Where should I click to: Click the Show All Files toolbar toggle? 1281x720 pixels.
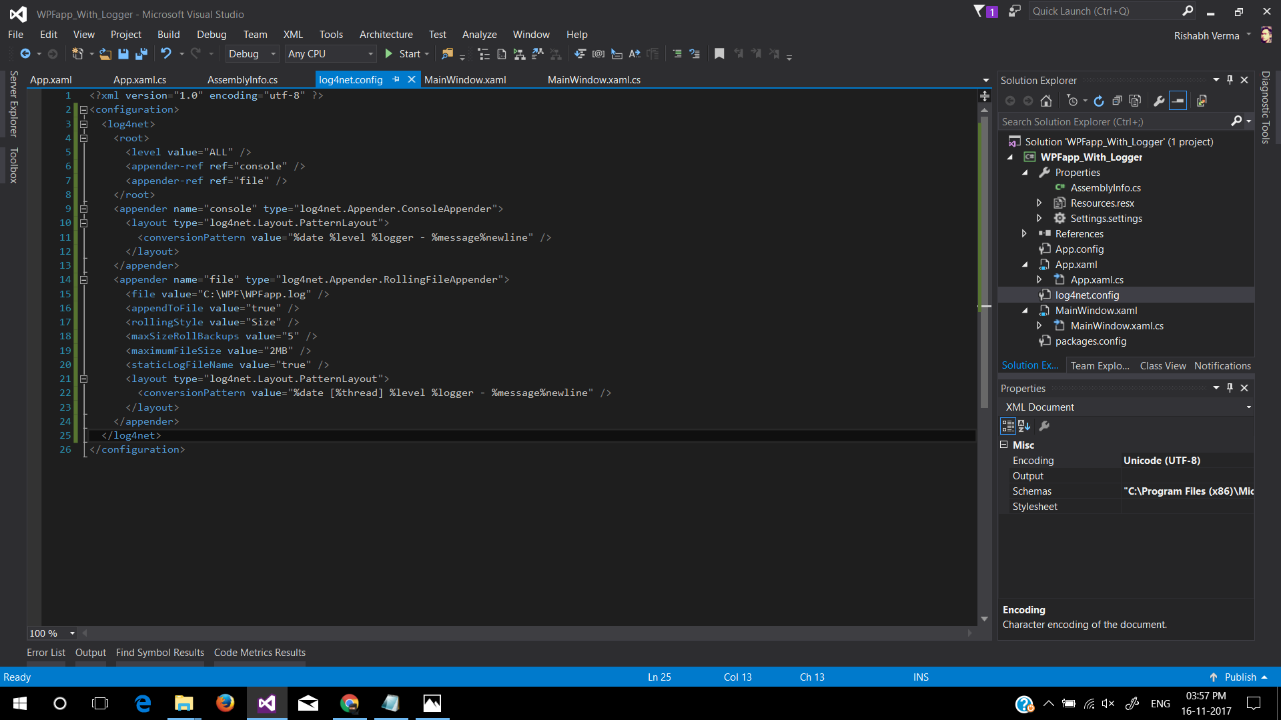tap(1135, 101)
